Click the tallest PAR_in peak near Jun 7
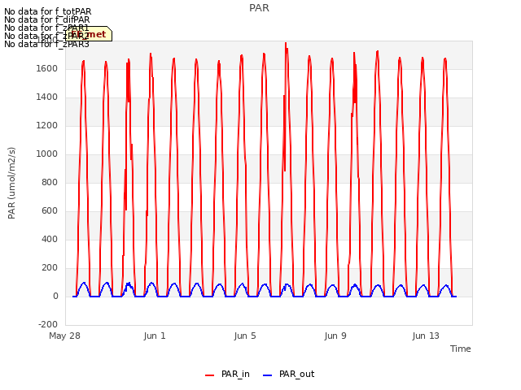521x390 pixels. [x=286, y=43]
